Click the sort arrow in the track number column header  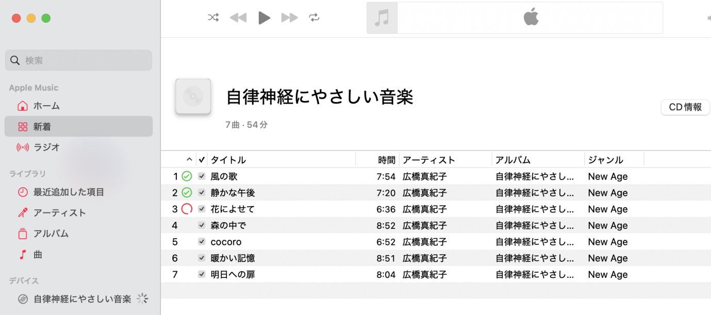tap(189, 160)
